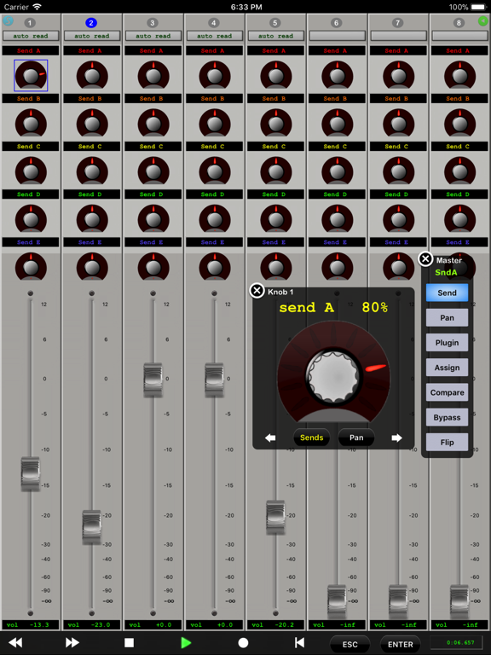This screenshot has width=491, height=655.
Task: Select channel 8 number badge
Action: (x=459, y=22)
